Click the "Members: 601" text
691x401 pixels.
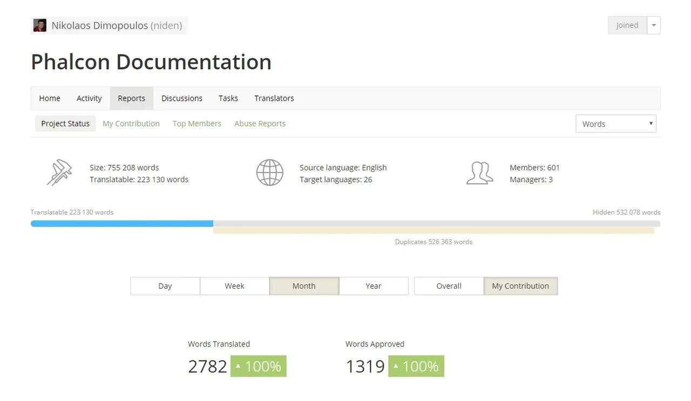coord(534,168)
